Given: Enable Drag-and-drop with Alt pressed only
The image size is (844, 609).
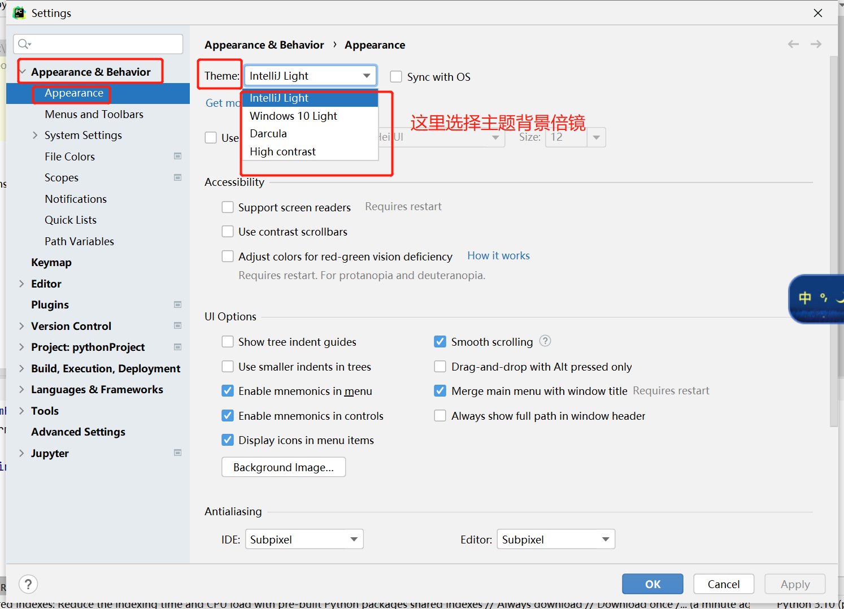Looking at the screenshot, I should (440, 367).
